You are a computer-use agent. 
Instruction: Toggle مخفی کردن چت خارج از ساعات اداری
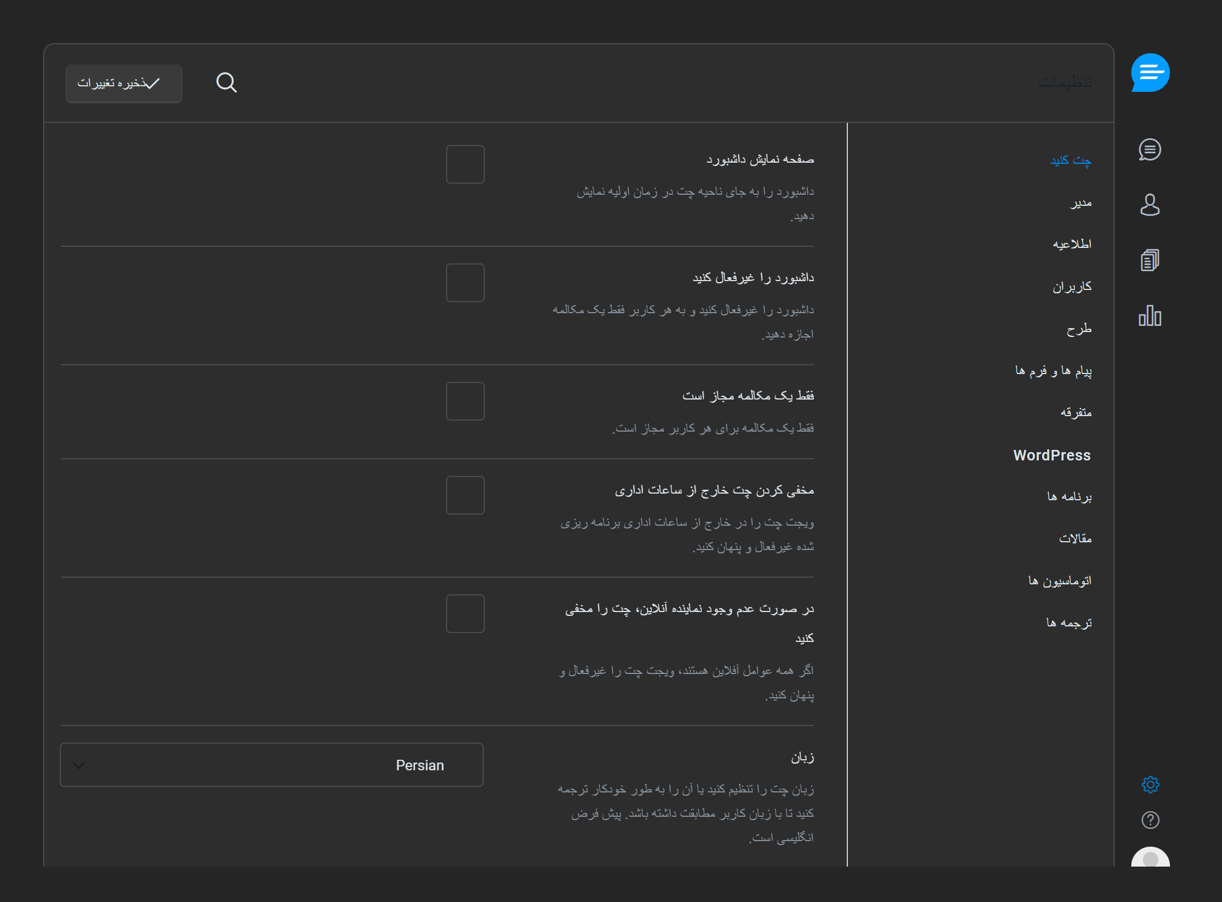(x=465, y=495)
